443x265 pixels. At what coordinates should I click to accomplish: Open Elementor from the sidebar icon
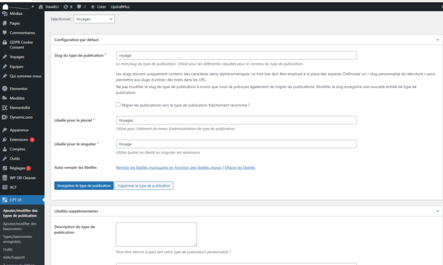[x=5, y=89]
